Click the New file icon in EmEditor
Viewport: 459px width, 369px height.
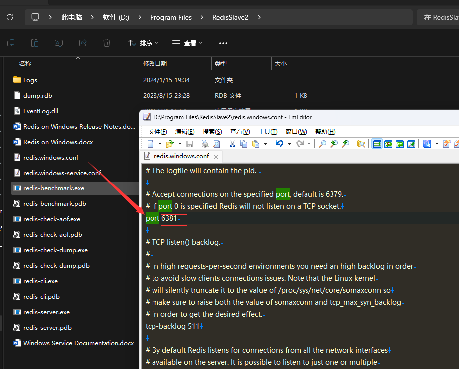tap(151, 144)
